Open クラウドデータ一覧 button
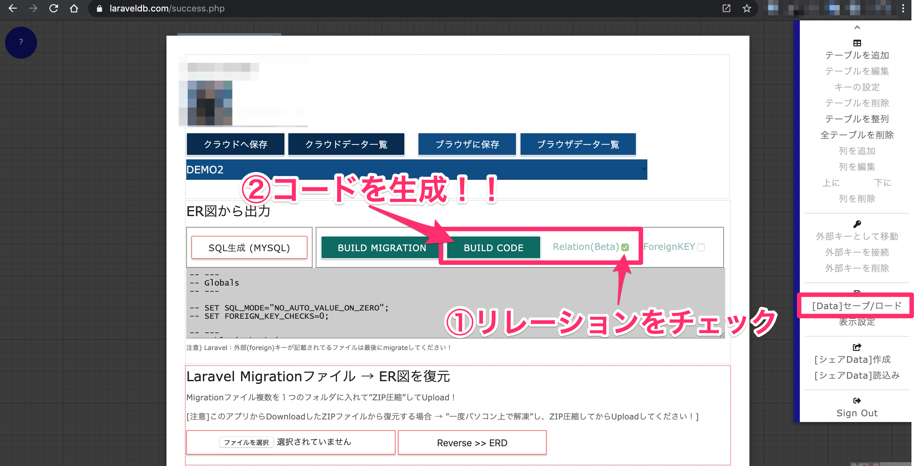 (346, 144)
